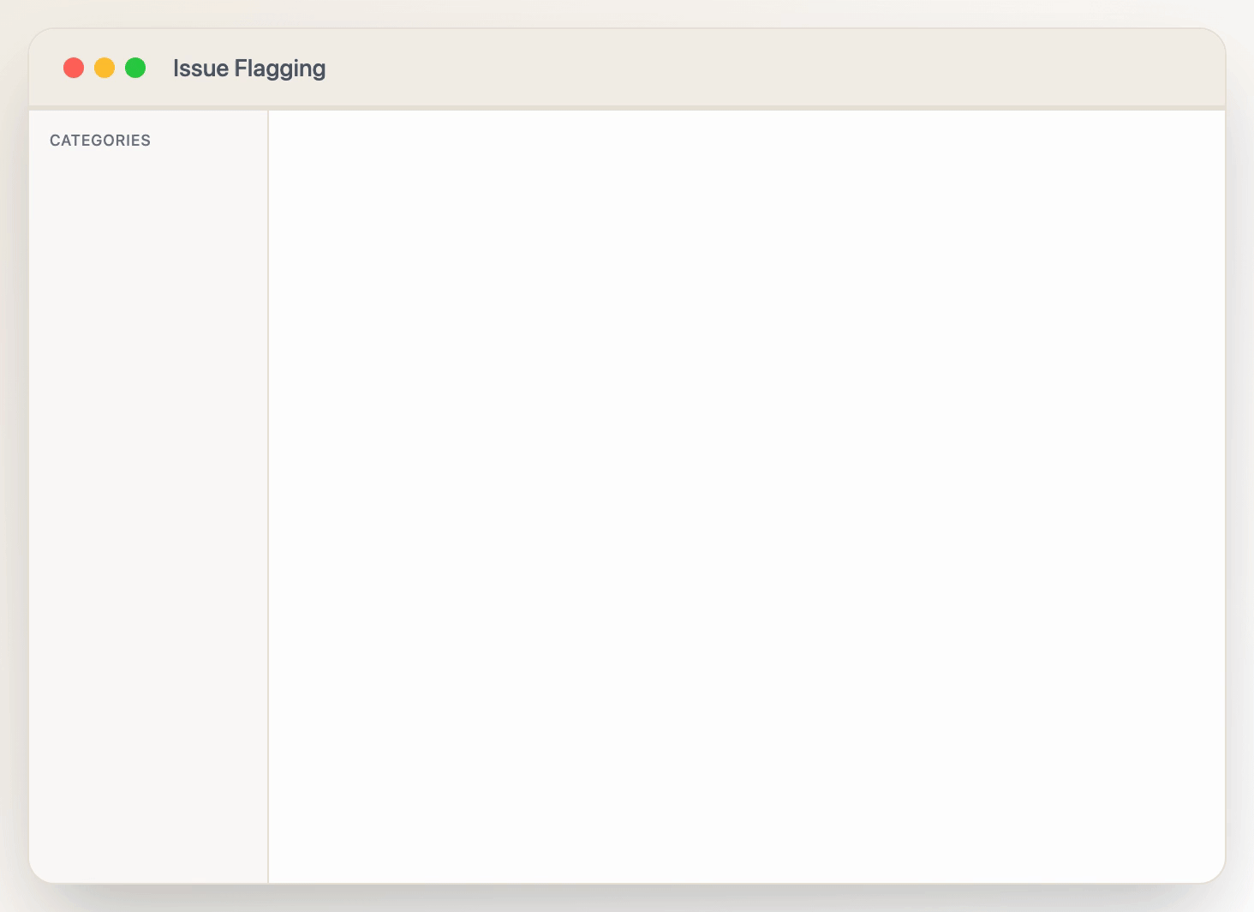Click the green maximize window button
The image size is (1254, 912).
coord(135,68)
